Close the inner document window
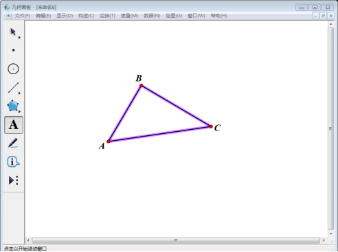338x252 pixels. [x=331, y=16]
